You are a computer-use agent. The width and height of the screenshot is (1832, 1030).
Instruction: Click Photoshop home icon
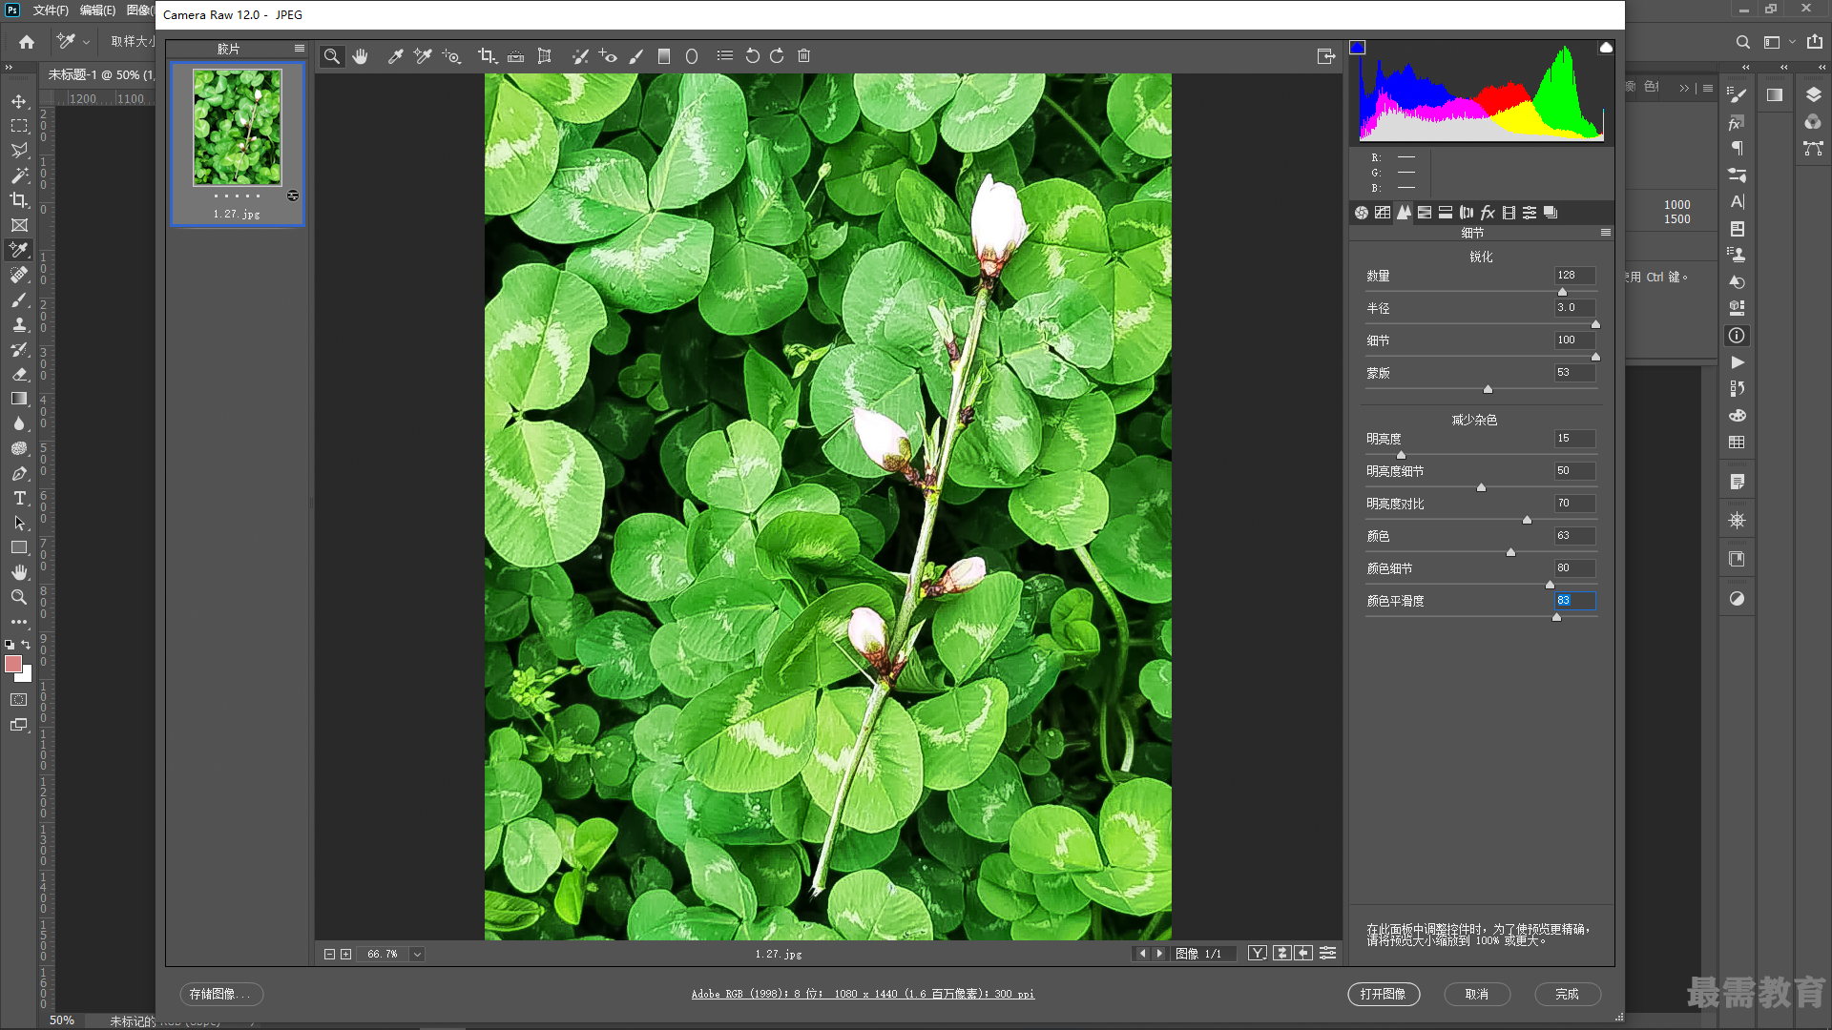click(27, 42)
